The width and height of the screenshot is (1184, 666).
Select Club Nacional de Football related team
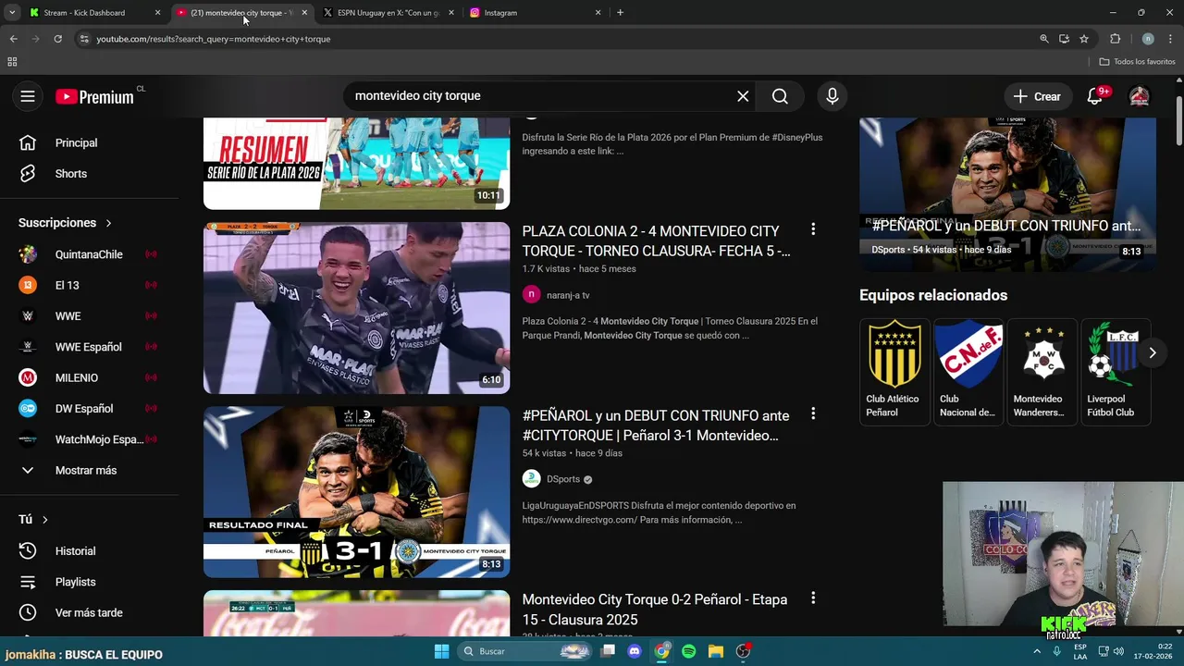pos(968,372)
